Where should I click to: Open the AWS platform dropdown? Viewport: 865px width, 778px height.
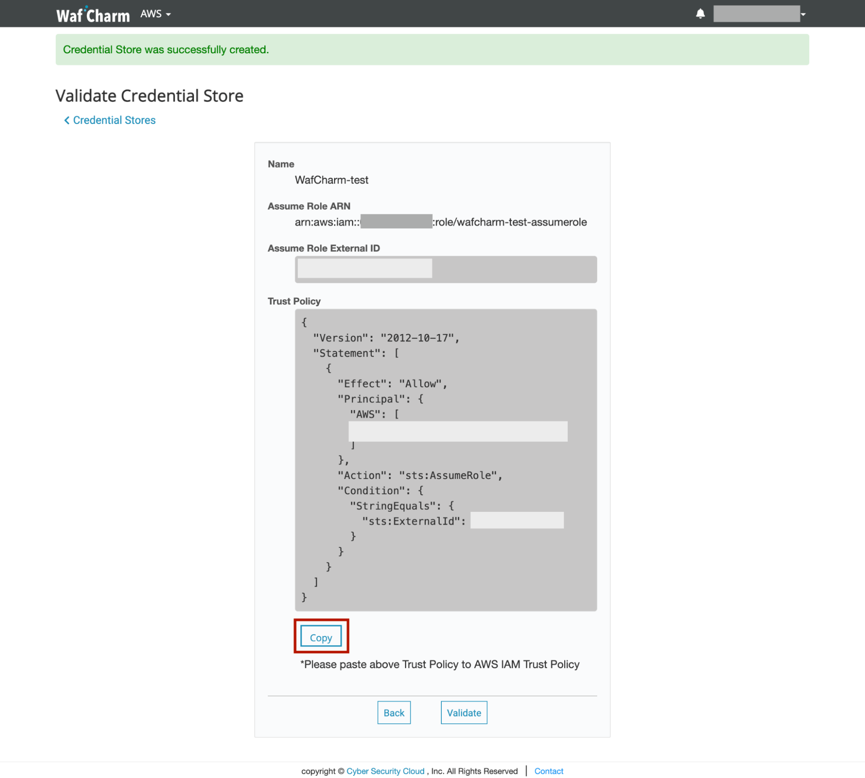pyautogui.click(x=156, y=14)
